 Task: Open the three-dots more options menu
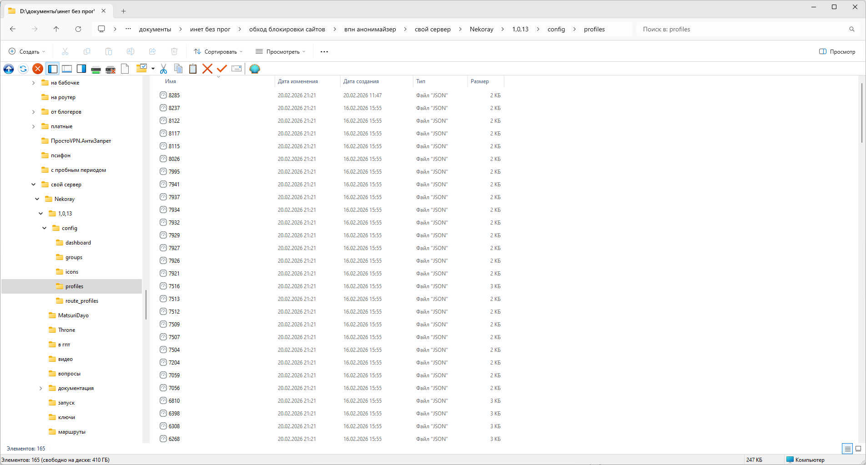click(x=324, y=52)
